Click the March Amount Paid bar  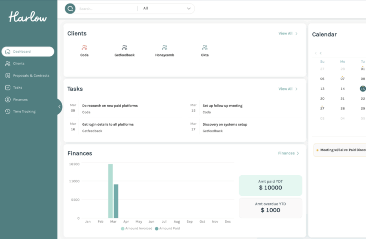(x=116, y=201)
